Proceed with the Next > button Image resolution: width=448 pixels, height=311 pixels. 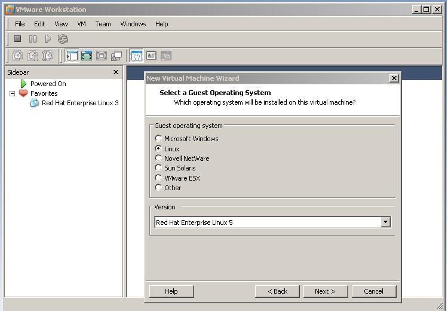point(326,291)
